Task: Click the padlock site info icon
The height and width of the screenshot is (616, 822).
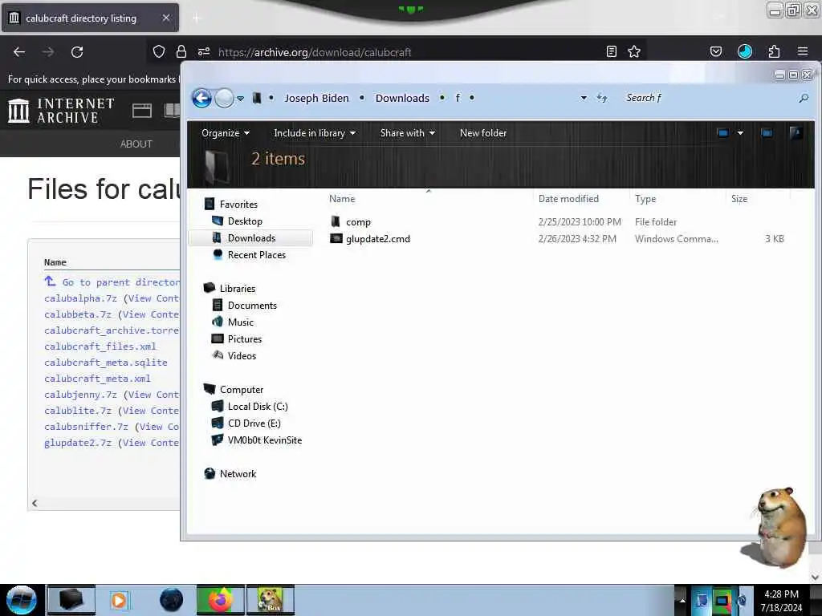Action: coord(181,51)
